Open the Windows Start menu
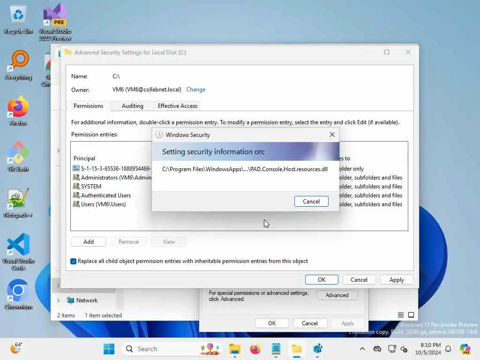The width and height of the screenshot is (480, 360). click(109, 349)
